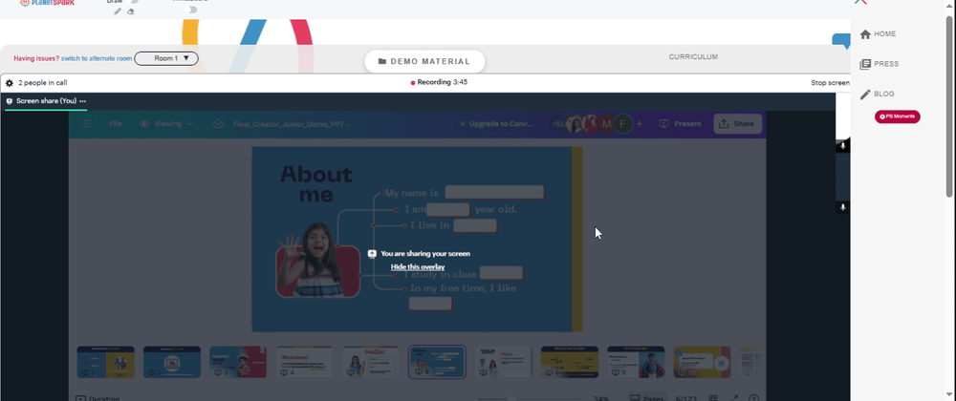956x401 pixels.
Task: Click 'switch to alternate room' link
Action: coord(97,58)
